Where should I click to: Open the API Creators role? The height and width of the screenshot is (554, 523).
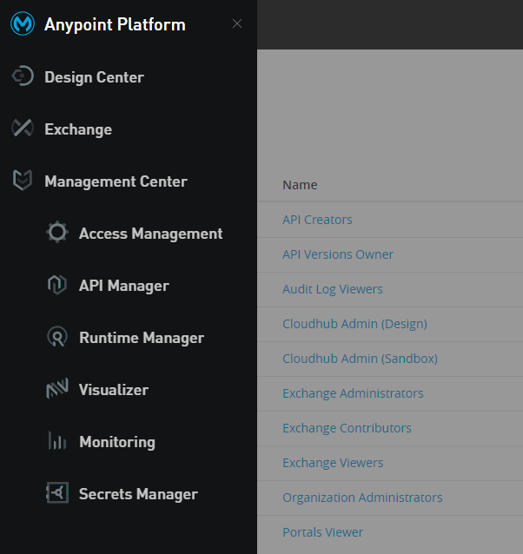point(317,220)
